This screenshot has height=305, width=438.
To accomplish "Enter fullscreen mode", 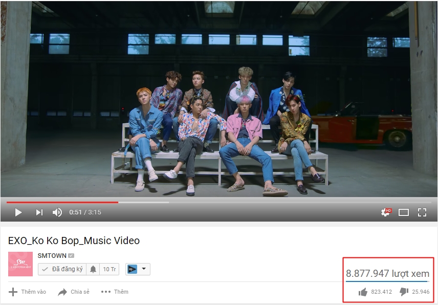I will tap(422, 212).
